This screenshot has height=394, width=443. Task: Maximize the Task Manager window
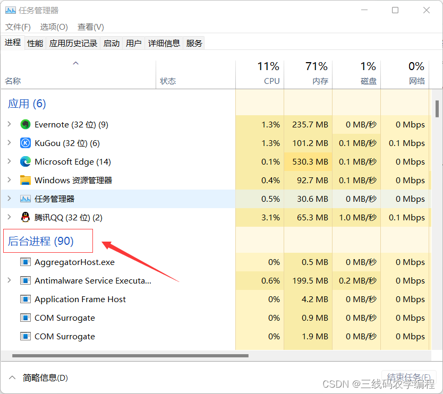tap(395, 10)
